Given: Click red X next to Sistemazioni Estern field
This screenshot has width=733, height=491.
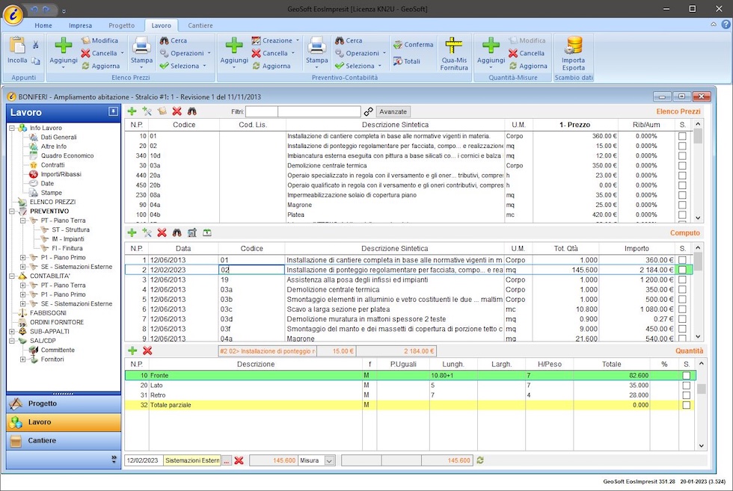Looking at the screenshot, I should pos(239,460).
